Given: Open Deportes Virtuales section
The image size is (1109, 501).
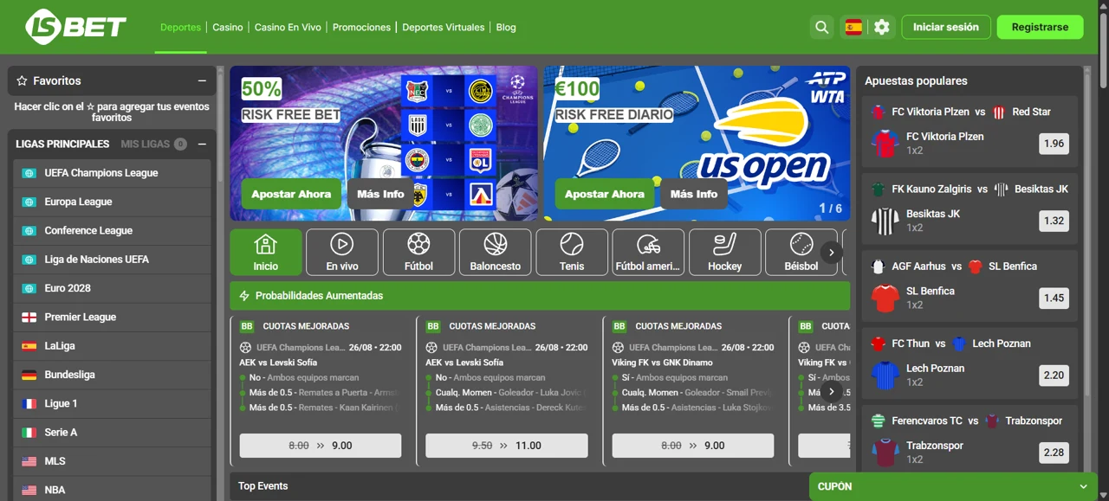Looking at the screenshot, I should [x=444, y=27].
